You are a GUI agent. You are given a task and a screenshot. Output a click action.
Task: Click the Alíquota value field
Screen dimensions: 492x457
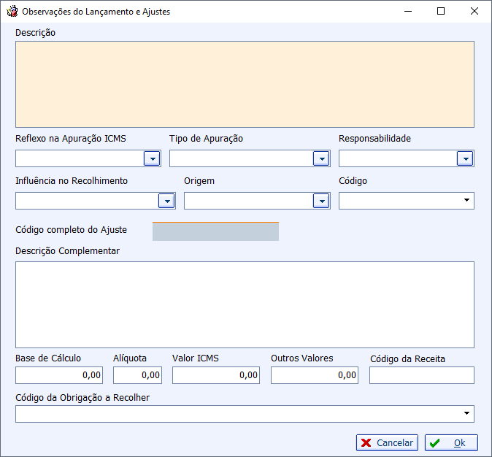click(x=137, y=375)
